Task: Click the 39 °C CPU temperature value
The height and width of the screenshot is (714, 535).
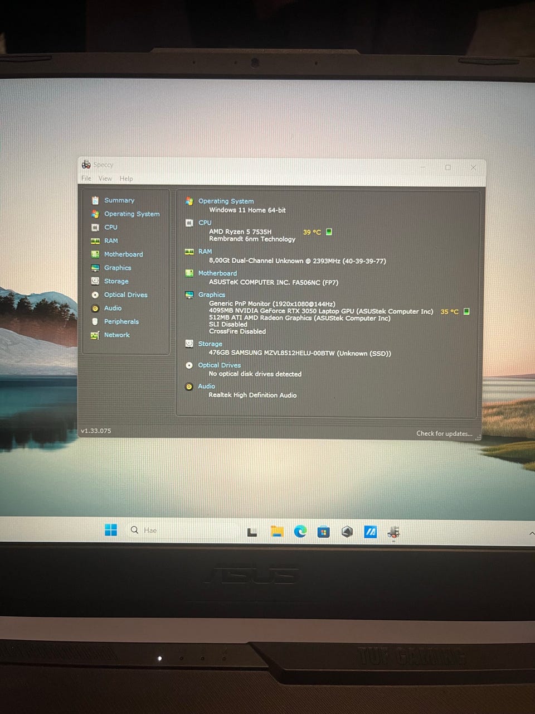Action: [x=312, y=232]
